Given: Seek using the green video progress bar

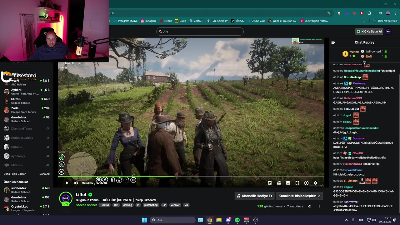Looking at the screenshot, I should [x=191, y=176].
